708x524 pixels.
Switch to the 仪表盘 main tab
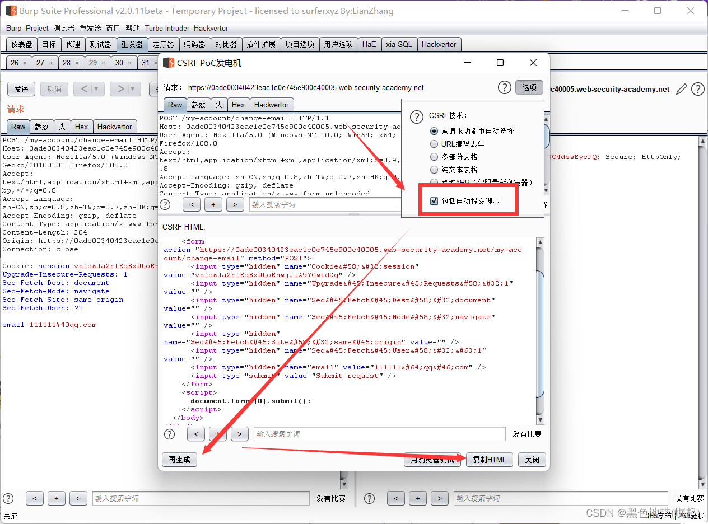22,44
